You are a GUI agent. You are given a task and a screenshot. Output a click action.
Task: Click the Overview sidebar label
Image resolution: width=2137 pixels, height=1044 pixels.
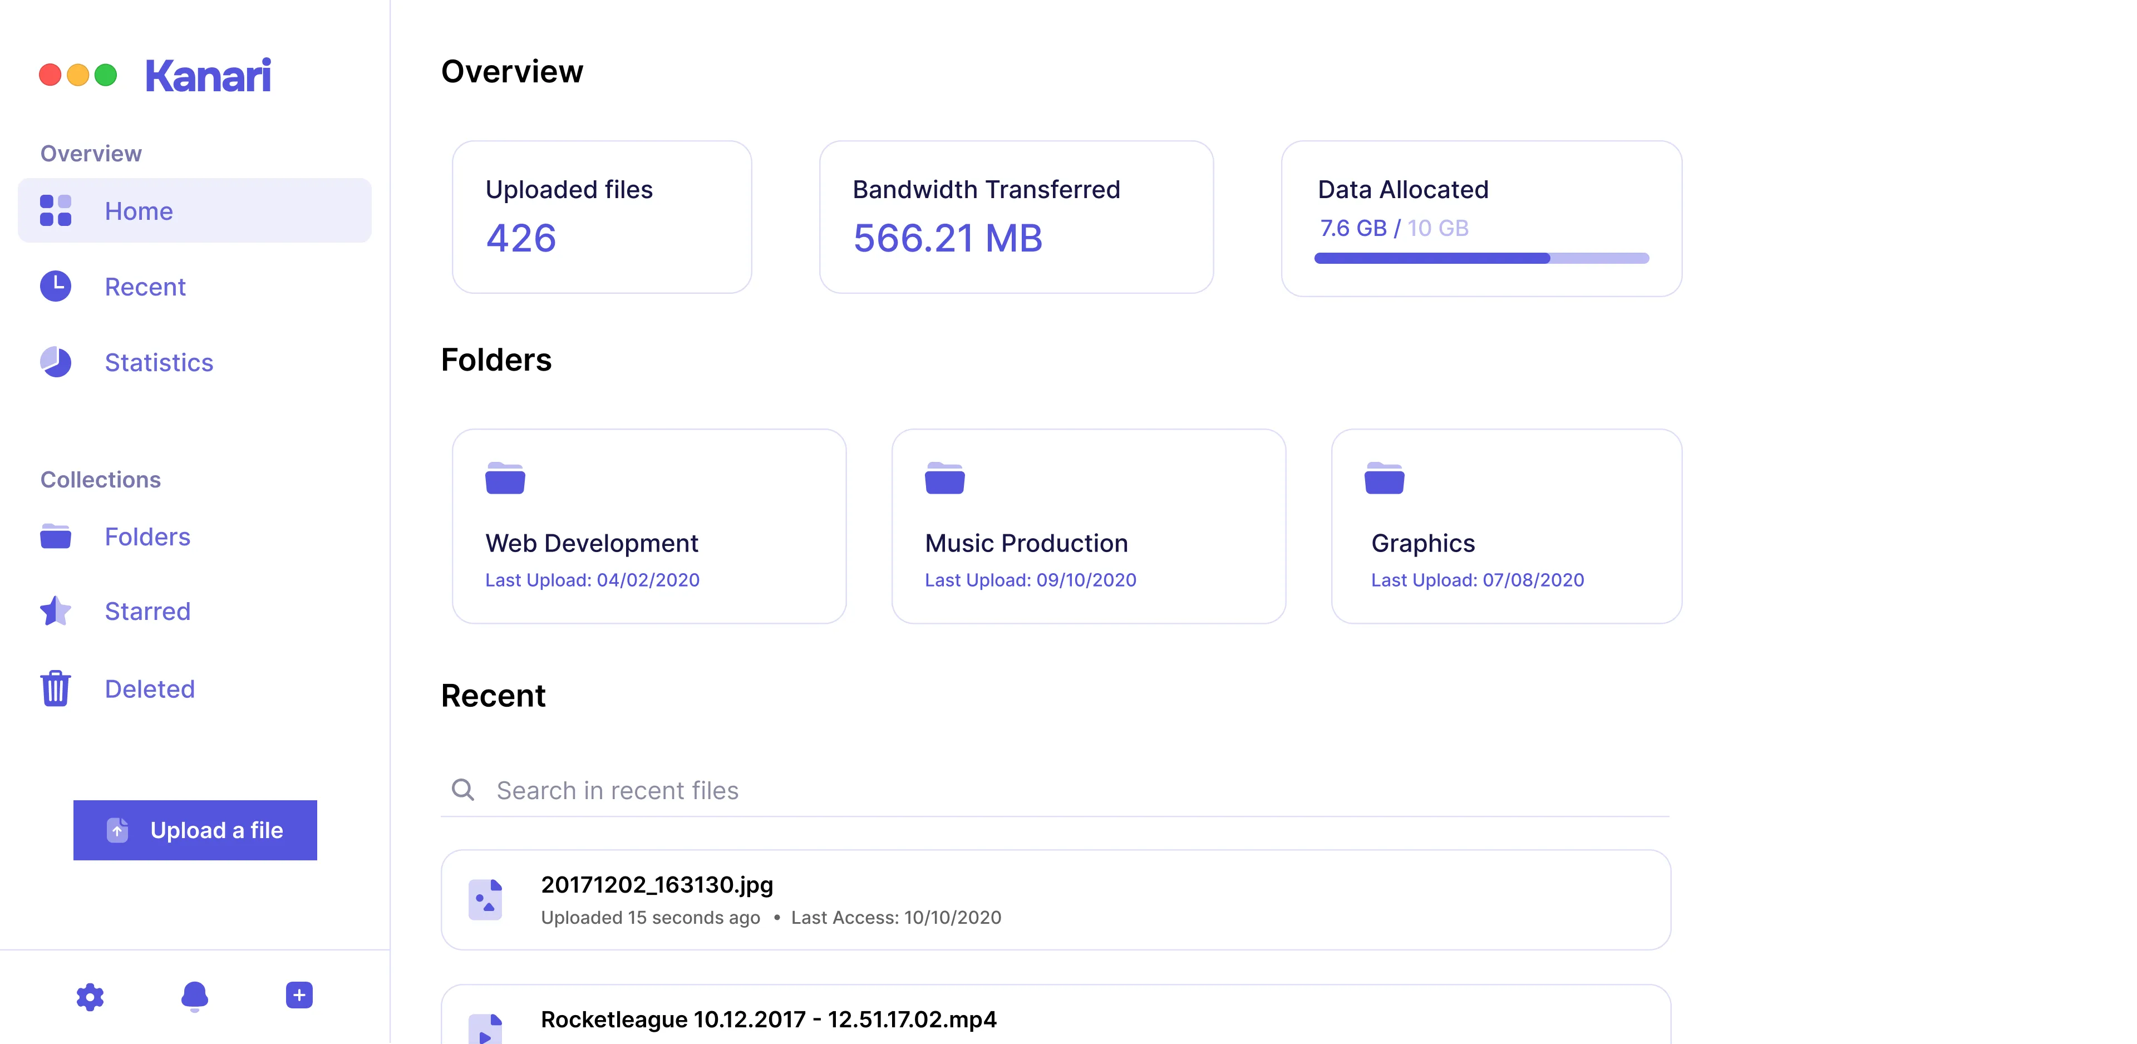(91, 154)
